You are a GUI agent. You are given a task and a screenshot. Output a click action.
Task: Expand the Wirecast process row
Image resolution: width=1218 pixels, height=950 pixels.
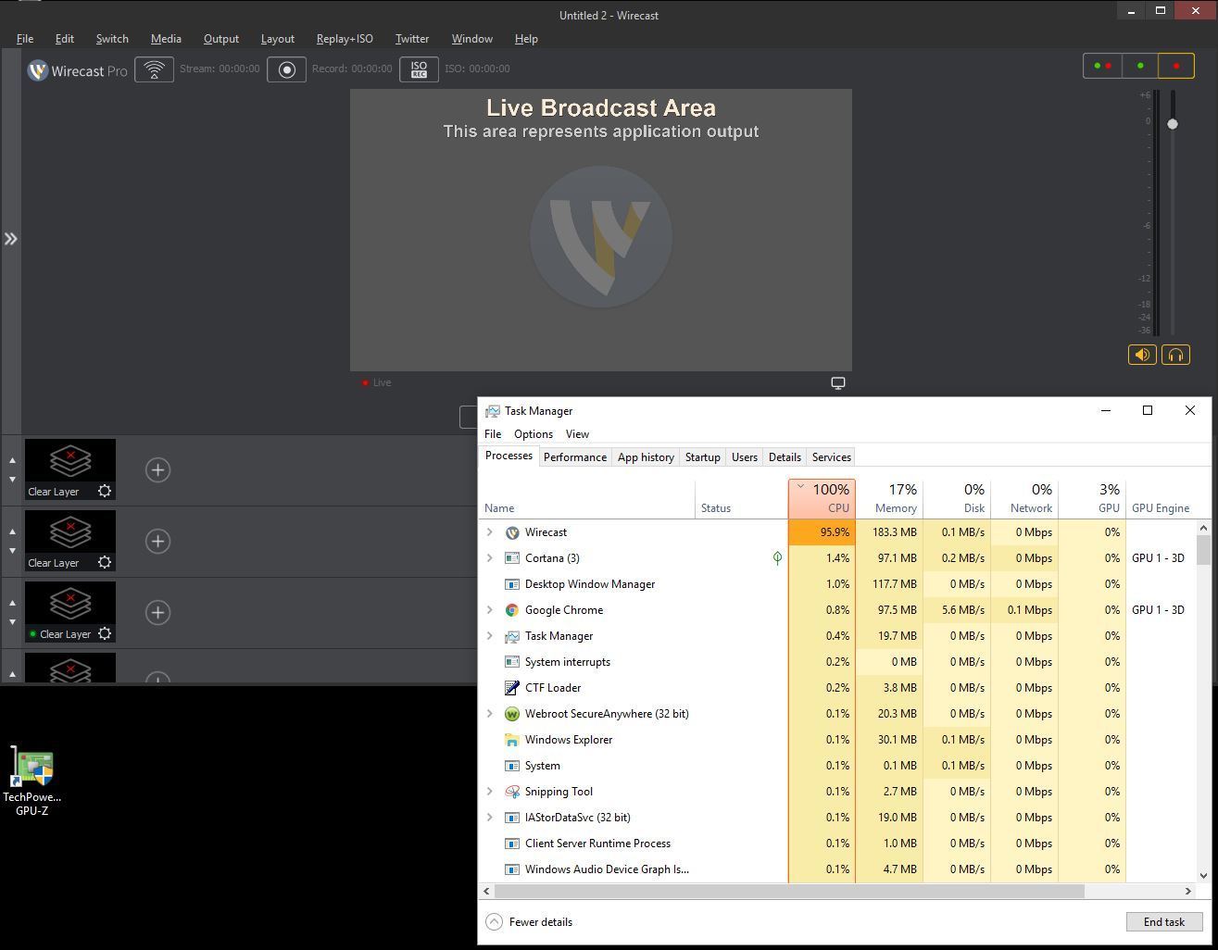(x=489, y=532)
